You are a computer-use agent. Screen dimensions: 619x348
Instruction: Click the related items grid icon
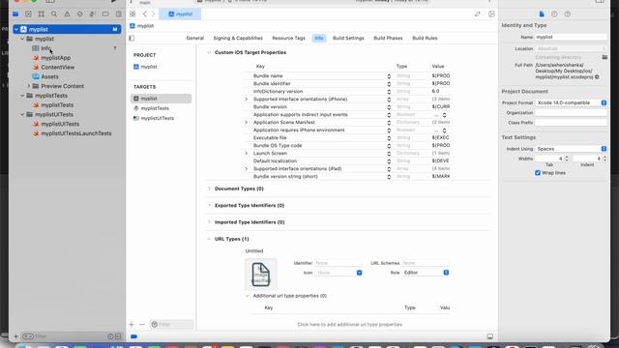click(133, 14)
